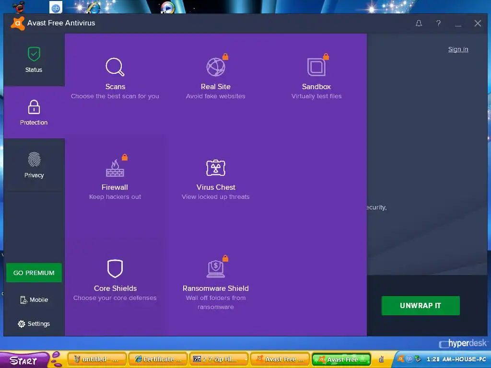The width and height of the screenshot is (491, 368).
Task: Open the Settings menu item
Action: click(x=34, y=324)
